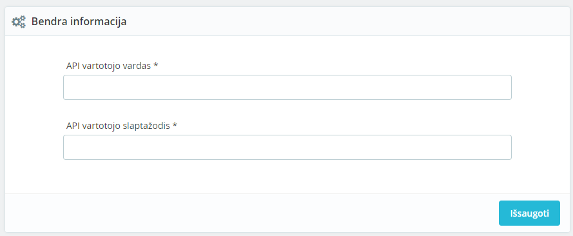Image resolution: width=573 pixels, height=236 pixels.
Task: Activate the second required API field
Action: click(287, 147)
